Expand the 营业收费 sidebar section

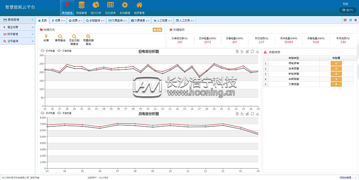[x=18, y=27]
